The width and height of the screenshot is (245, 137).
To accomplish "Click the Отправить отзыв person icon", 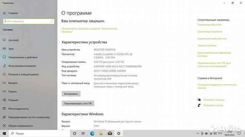I will [199, 105].
